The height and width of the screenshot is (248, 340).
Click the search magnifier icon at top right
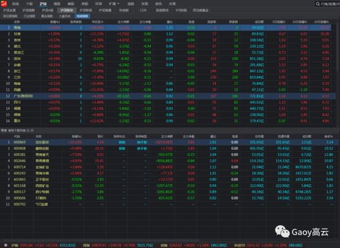pos(318,4)
